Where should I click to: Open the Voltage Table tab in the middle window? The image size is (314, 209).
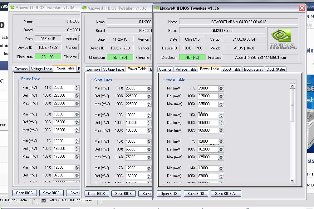coord(113,69)
